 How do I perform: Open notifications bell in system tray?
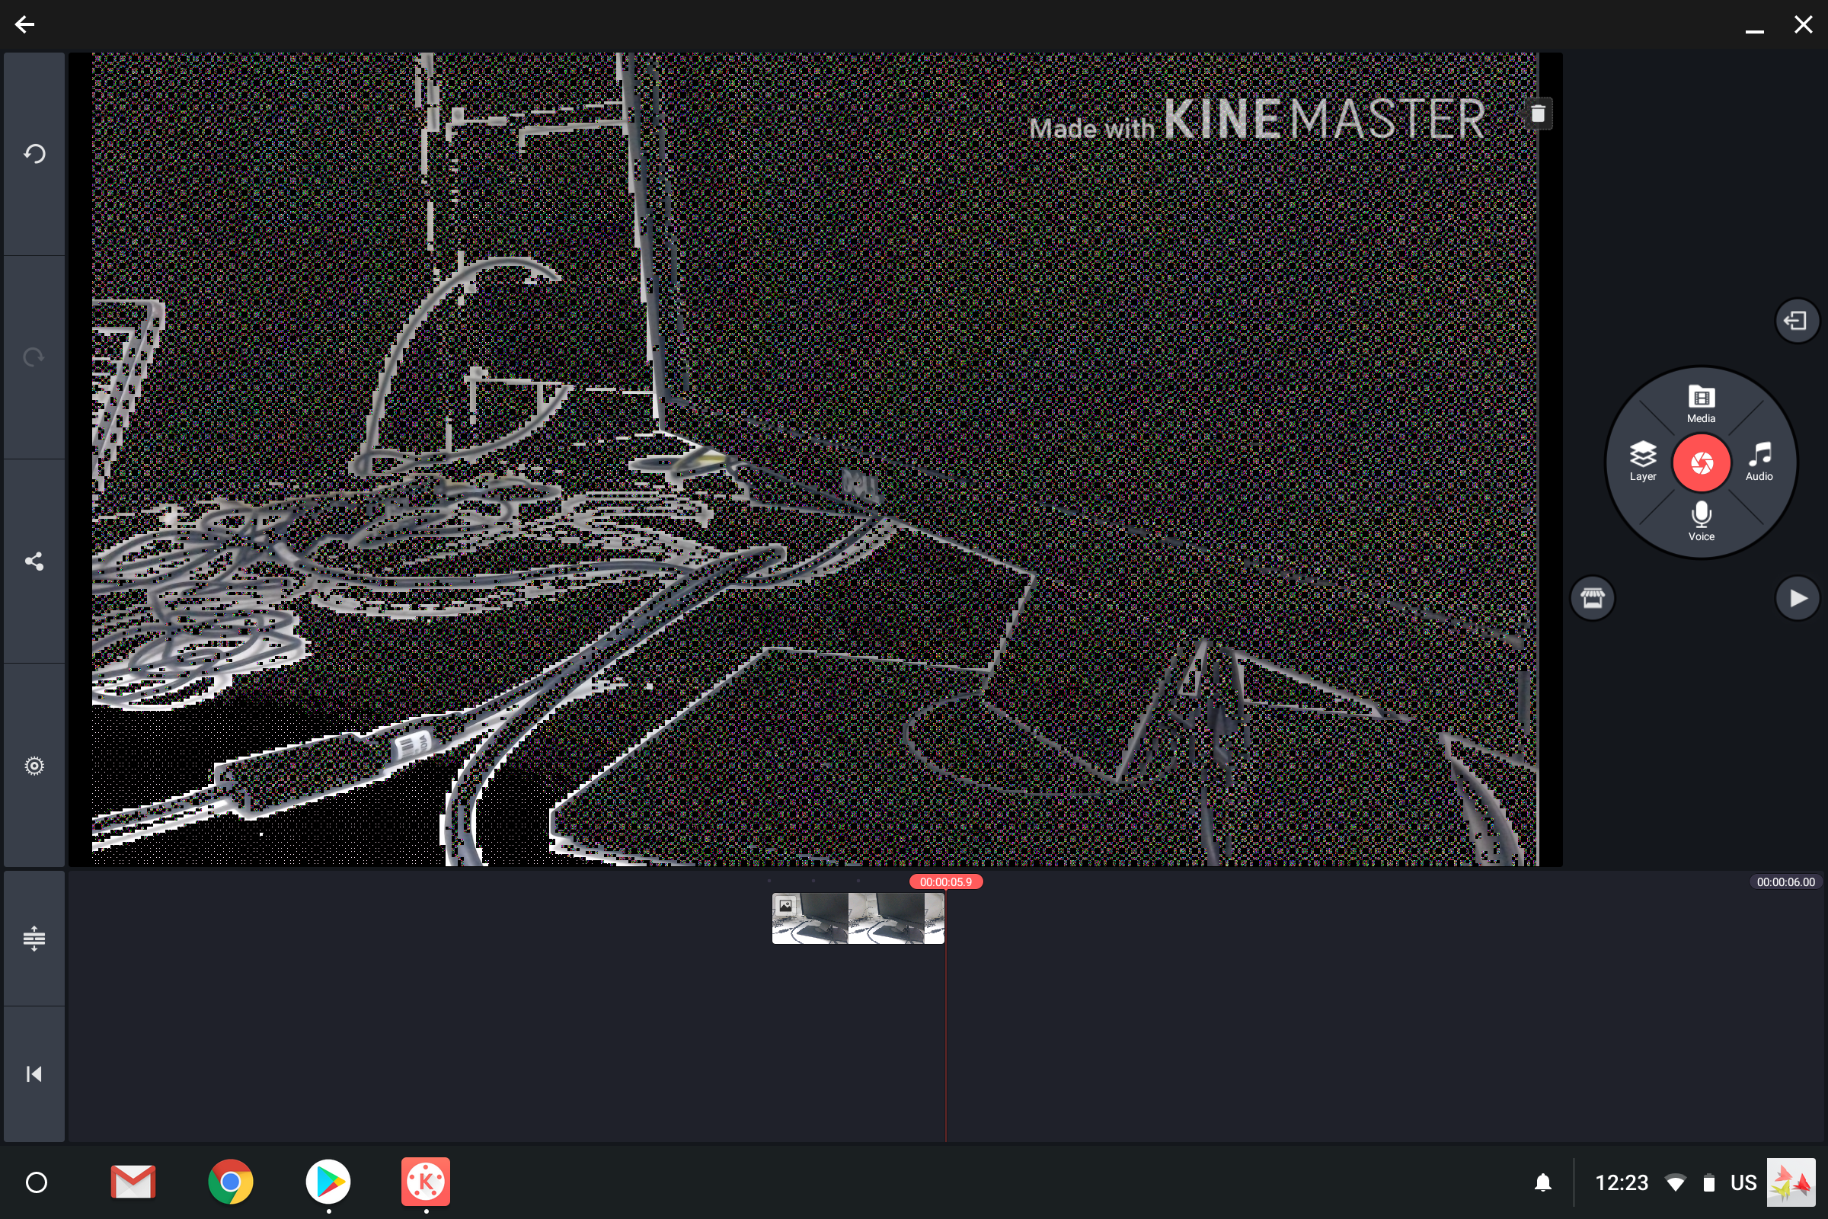[1543, 1182]
